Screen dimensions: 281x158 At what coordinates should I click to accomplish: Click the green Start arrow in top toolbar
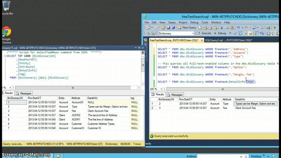pyautogui.click(x=274, y=28)
